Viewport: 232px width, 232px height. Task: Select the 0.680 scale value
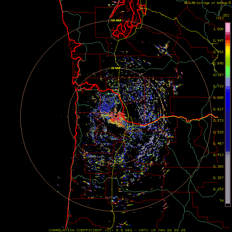click(x=218, y=98)
